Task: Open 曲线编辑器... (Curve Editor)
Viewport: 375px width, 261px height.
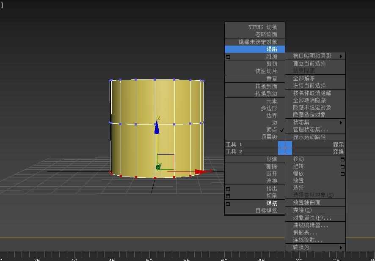Action: pyautogui.click(x=310, y=226)
